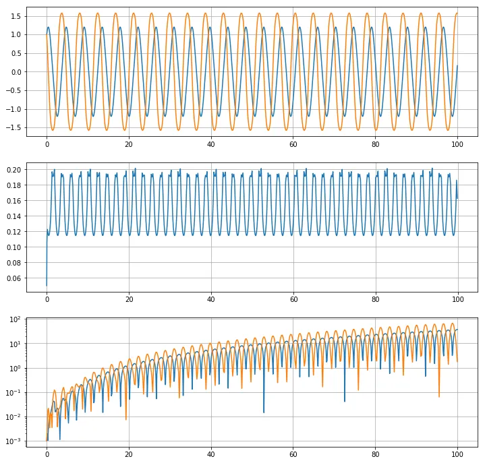Image resolution: width=485 pixels, height=463 pixels.
Task: Pick x-axis label 100 beneath the top plot
Action: tap(457, 144)
